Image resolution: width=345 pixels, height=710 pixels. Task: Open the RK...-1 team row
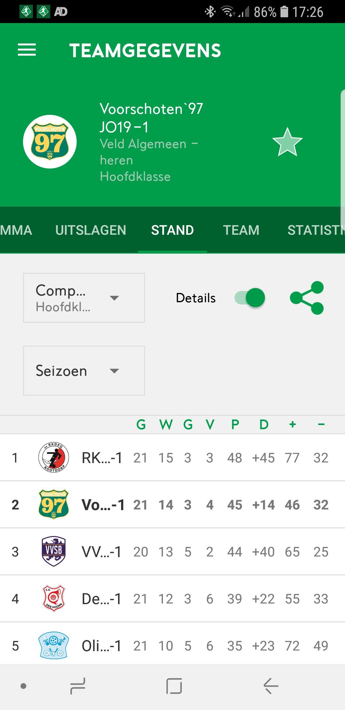tap(172, 458)
